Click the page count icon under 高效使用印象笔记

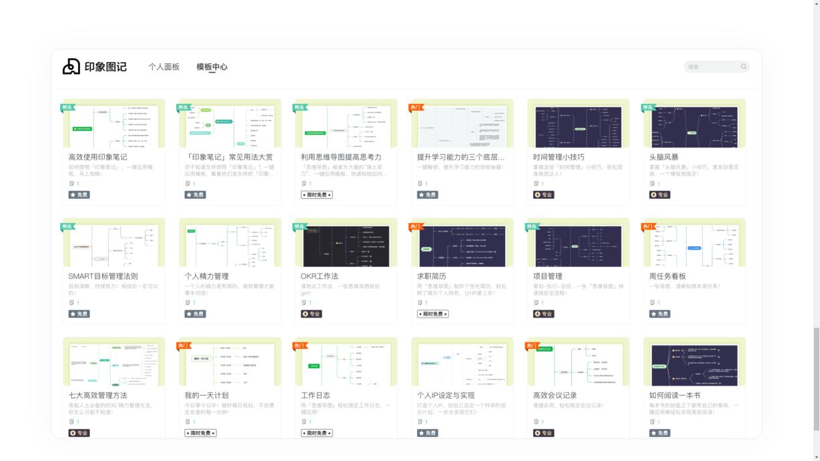pos(71,183)
